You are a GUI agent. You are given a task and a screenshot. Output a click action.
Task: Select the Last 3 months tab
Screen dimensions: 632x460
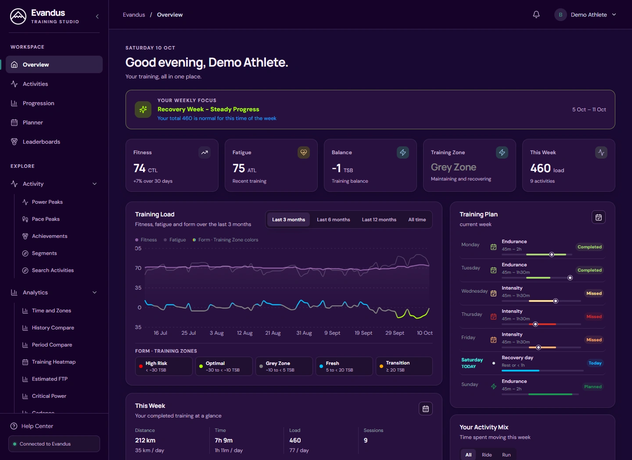tap(288, 219)
